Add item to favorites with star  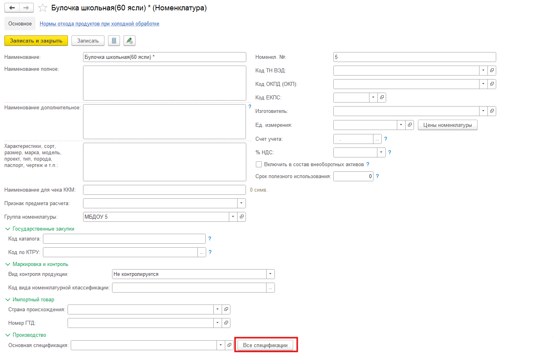click(43, 8)
